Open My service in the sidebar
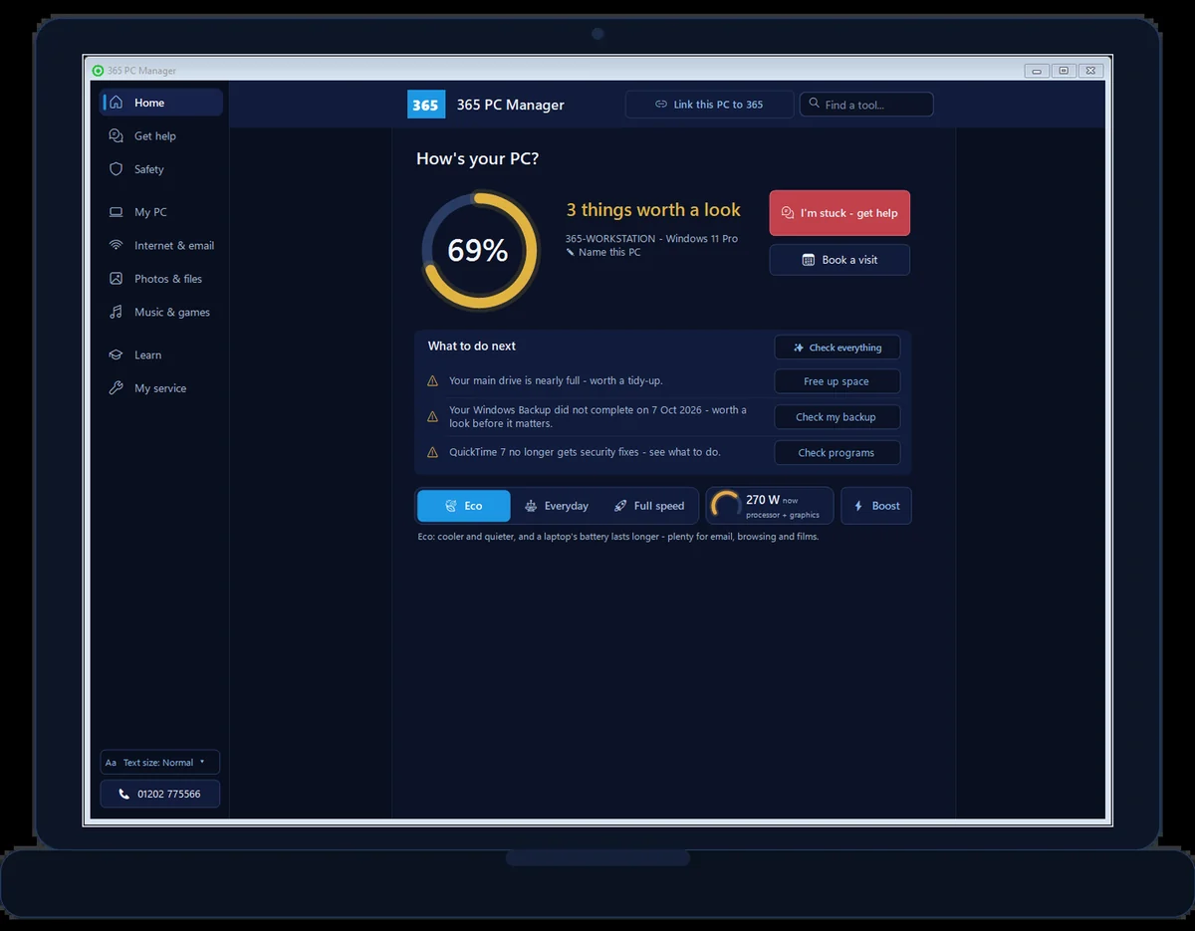 tap(161, 388)
